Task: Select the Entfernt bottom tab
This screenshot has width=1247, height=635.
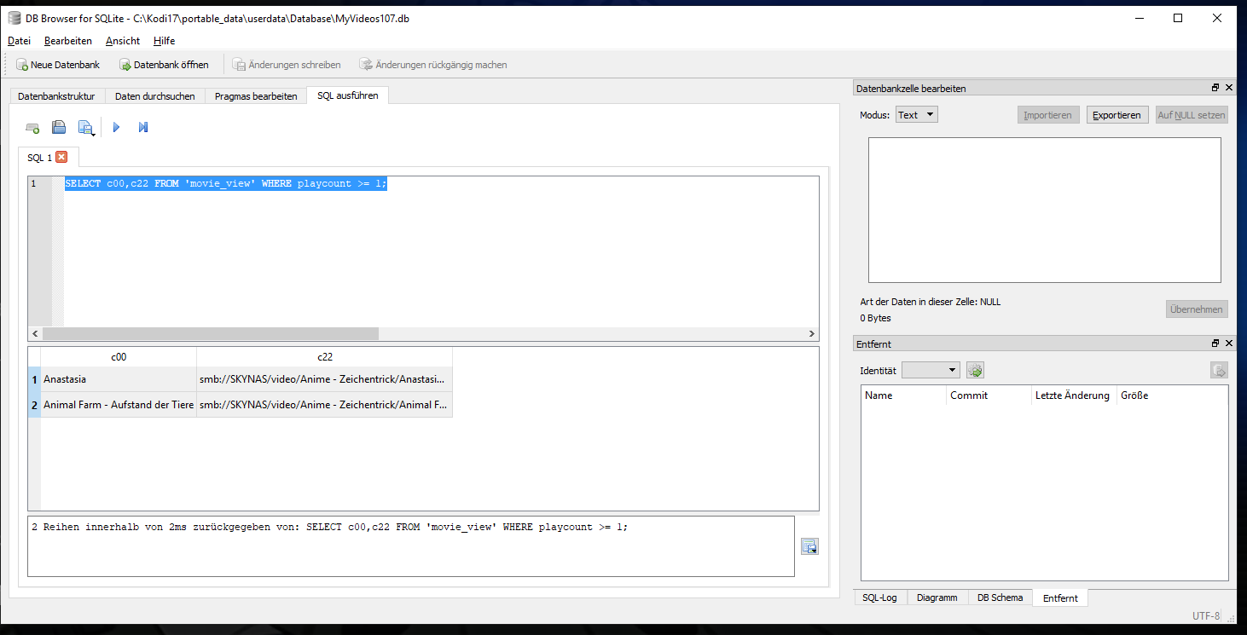Action: 1060,598
